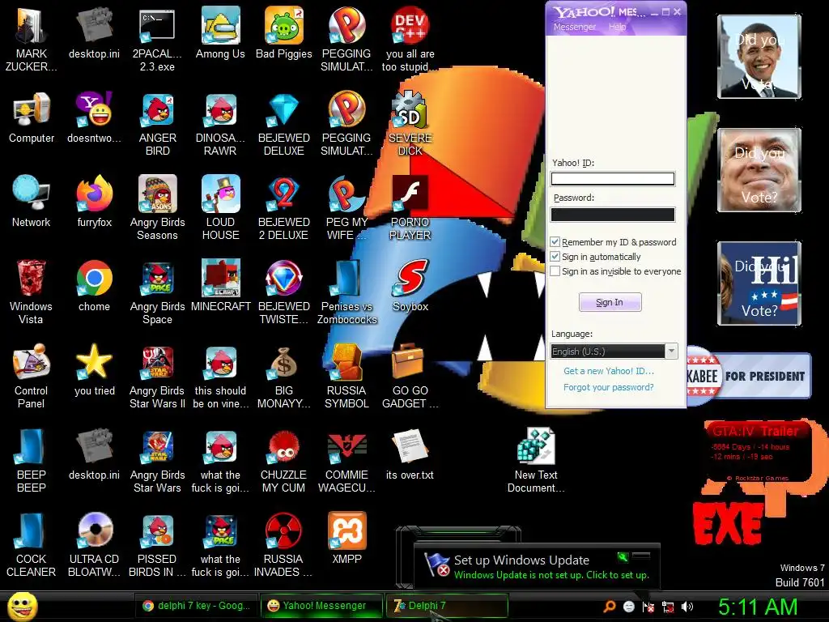829x622 pixels.
Task: Toggle Remember my ID & password checkbox
Action: click(555, 241)
